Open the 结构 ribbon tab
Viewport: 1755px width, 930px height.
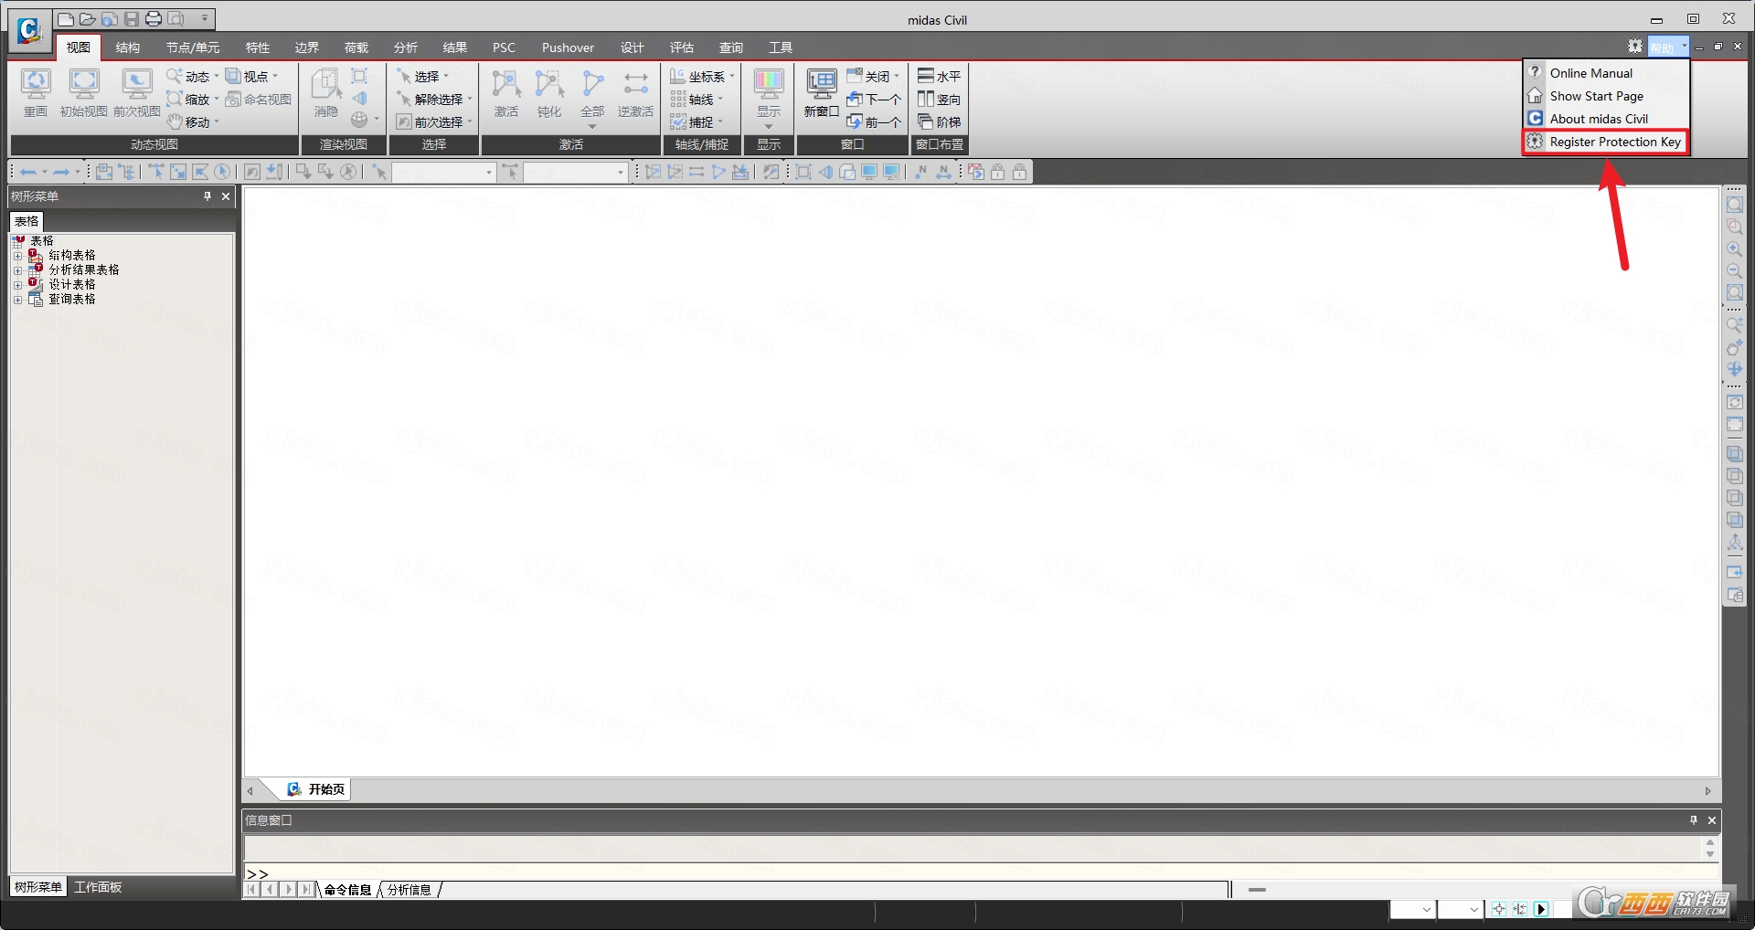128,48
